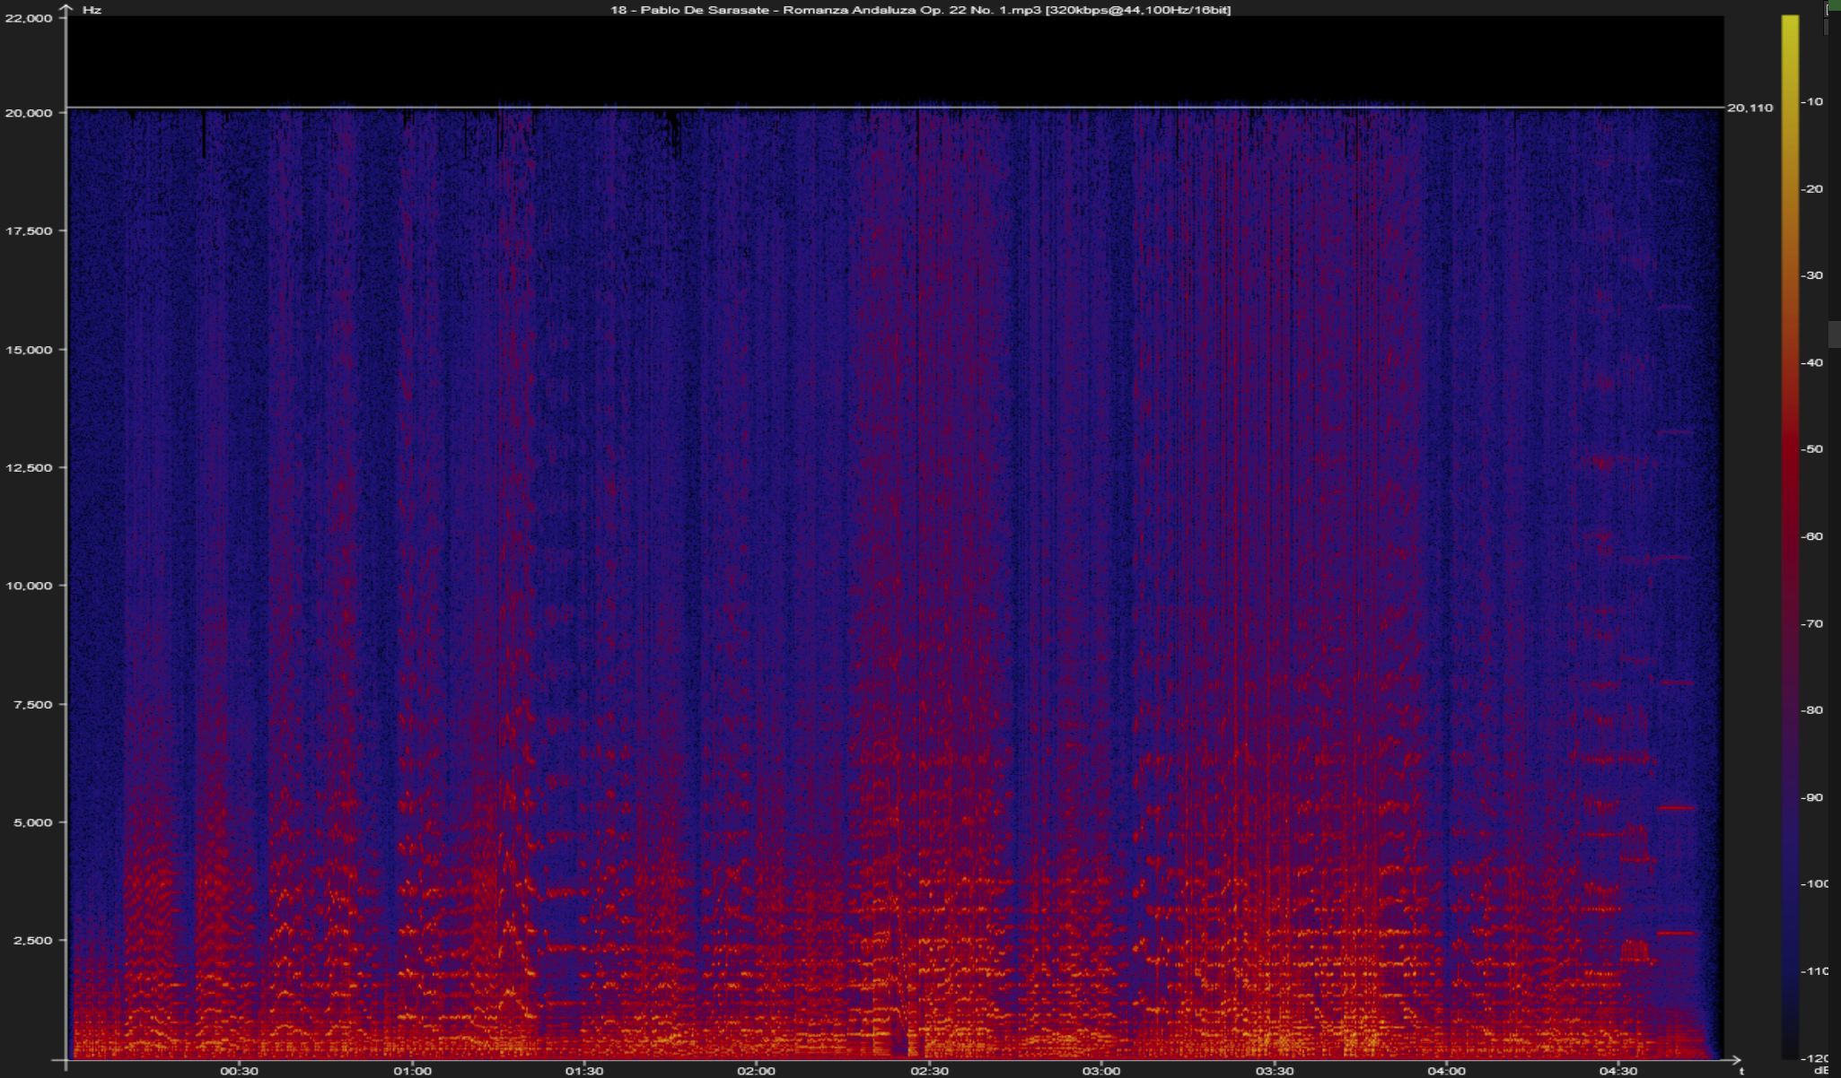Click the file title text at top
The image size is (1841, 1078).
click(x=919, y=10)
